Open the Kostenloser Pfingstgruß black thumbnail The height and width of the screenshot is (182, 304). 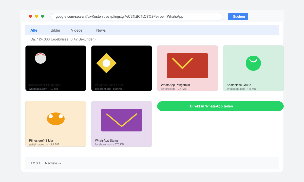[56, 68]
